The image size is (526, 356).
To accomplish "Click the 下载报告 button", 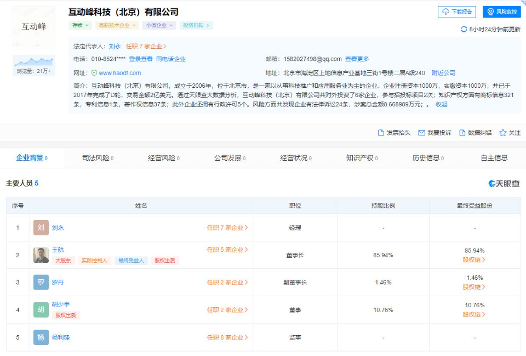I will tap(457, 12).
